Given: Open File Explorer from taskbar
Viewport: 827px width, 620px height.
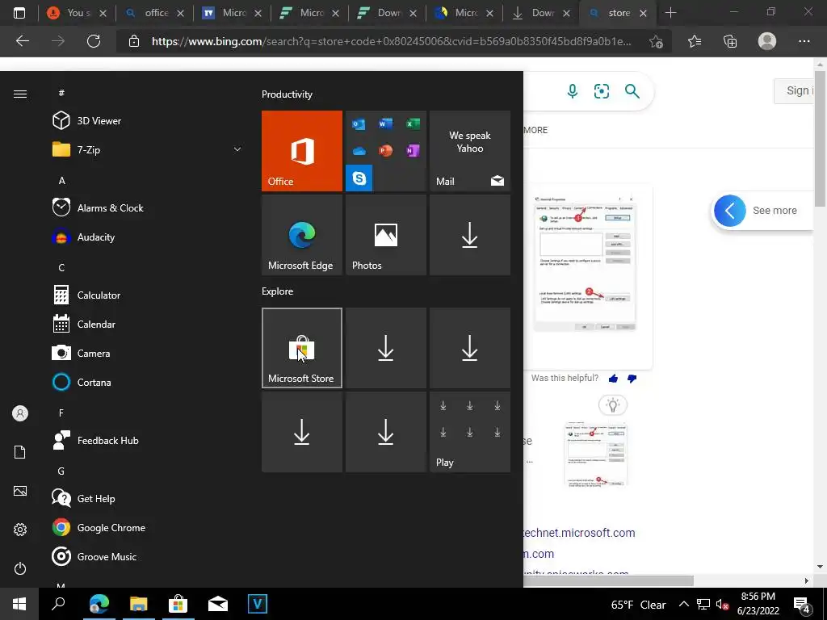Looking at the screenshot, I should [x=138, y=604].
